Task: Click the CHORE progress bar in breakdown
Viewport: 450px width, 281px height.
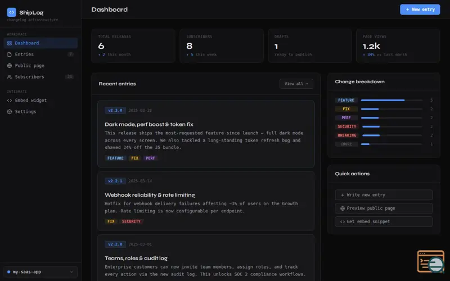Action: click(391, 144)
